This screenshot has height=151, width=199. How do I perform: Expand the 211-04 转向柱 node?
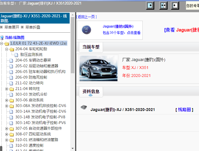7,89
